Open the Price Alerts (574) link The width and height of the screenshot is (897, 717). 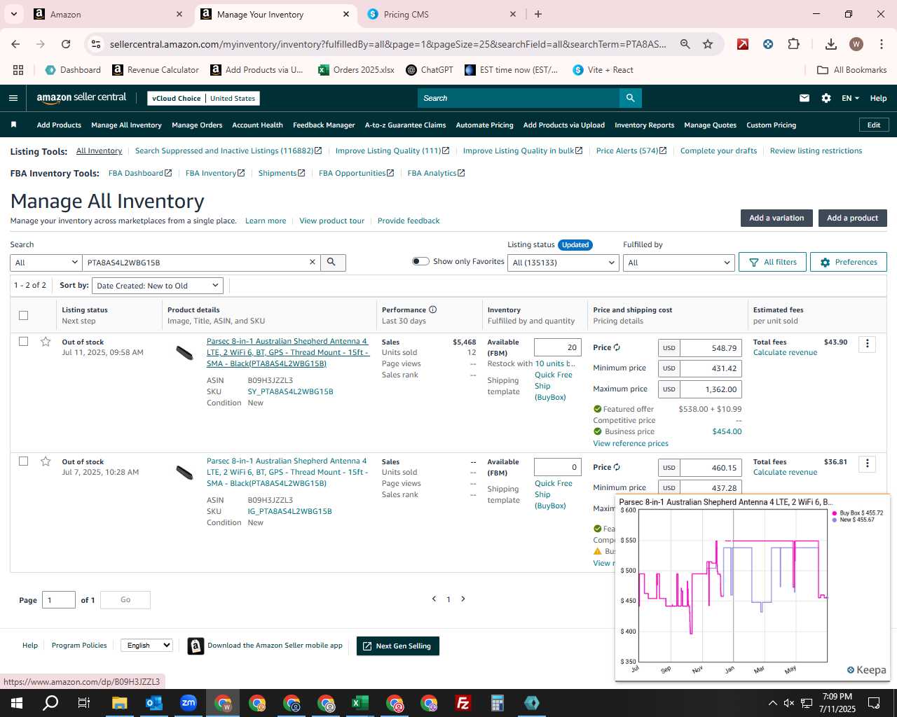pos(631,151)
